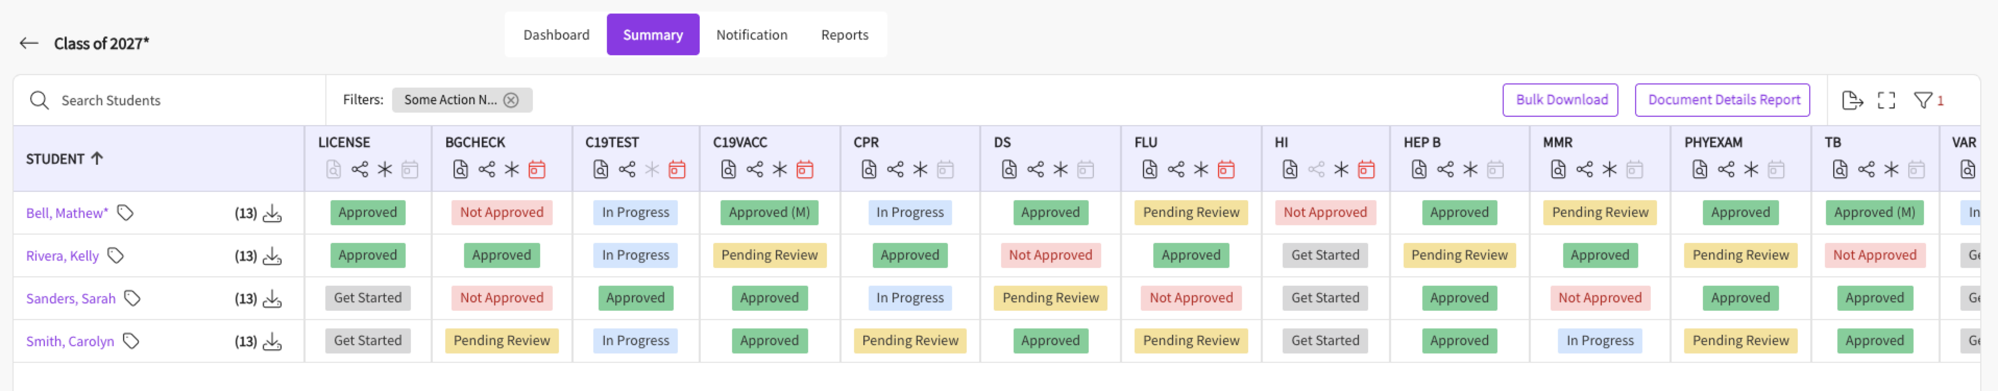
Task: Open the Document Details Report
Action: tap(1723, 100)
